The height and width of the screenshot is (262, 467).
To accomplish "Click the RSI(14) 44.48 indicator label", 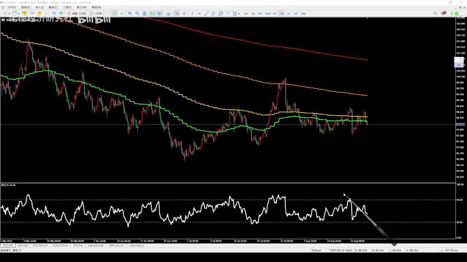I will click(8, 185).
